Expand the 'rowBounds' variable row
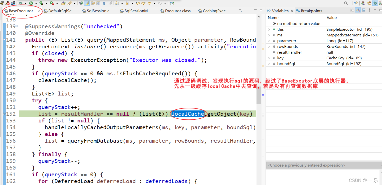382x185 pixels. pyautogui.click(x=269, y=47)
